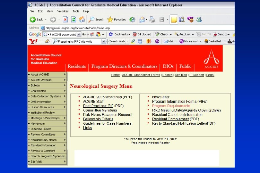Open the Site Map link
Viewport: 260px width, 173px height.
181,75
